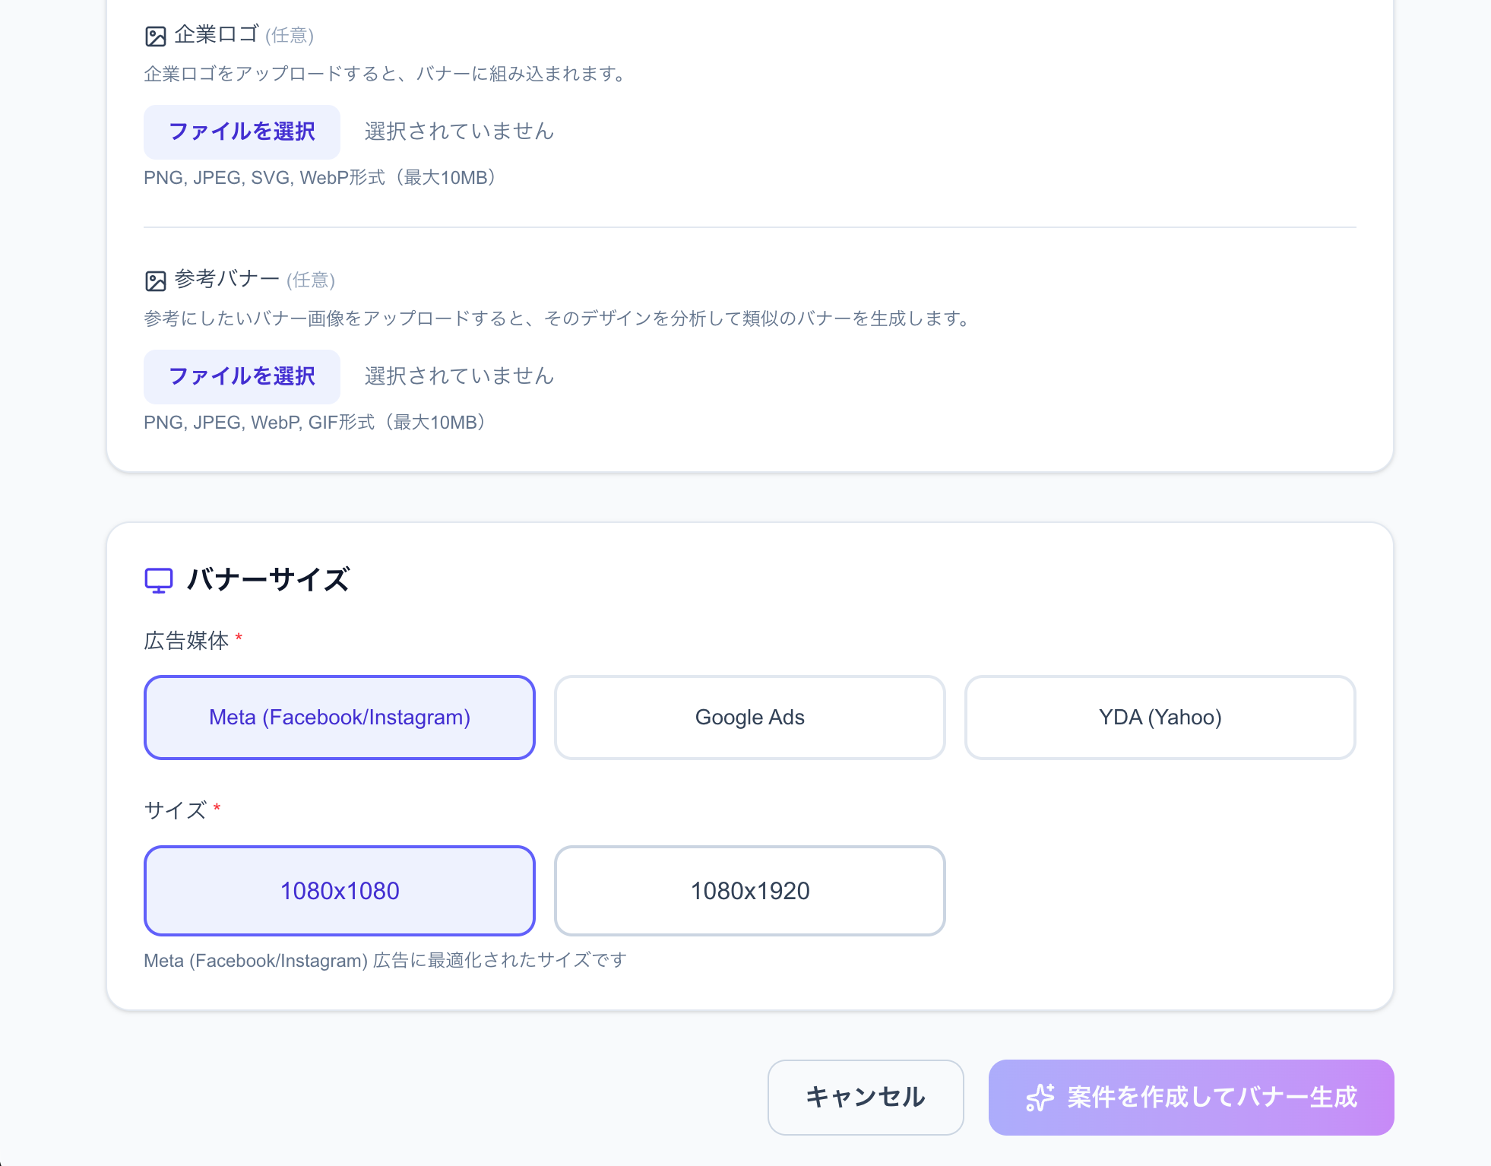Viewport: 1491px width, 1166px height.
Task: Click the キャンセル button
Action: (x=866, y=1098)
